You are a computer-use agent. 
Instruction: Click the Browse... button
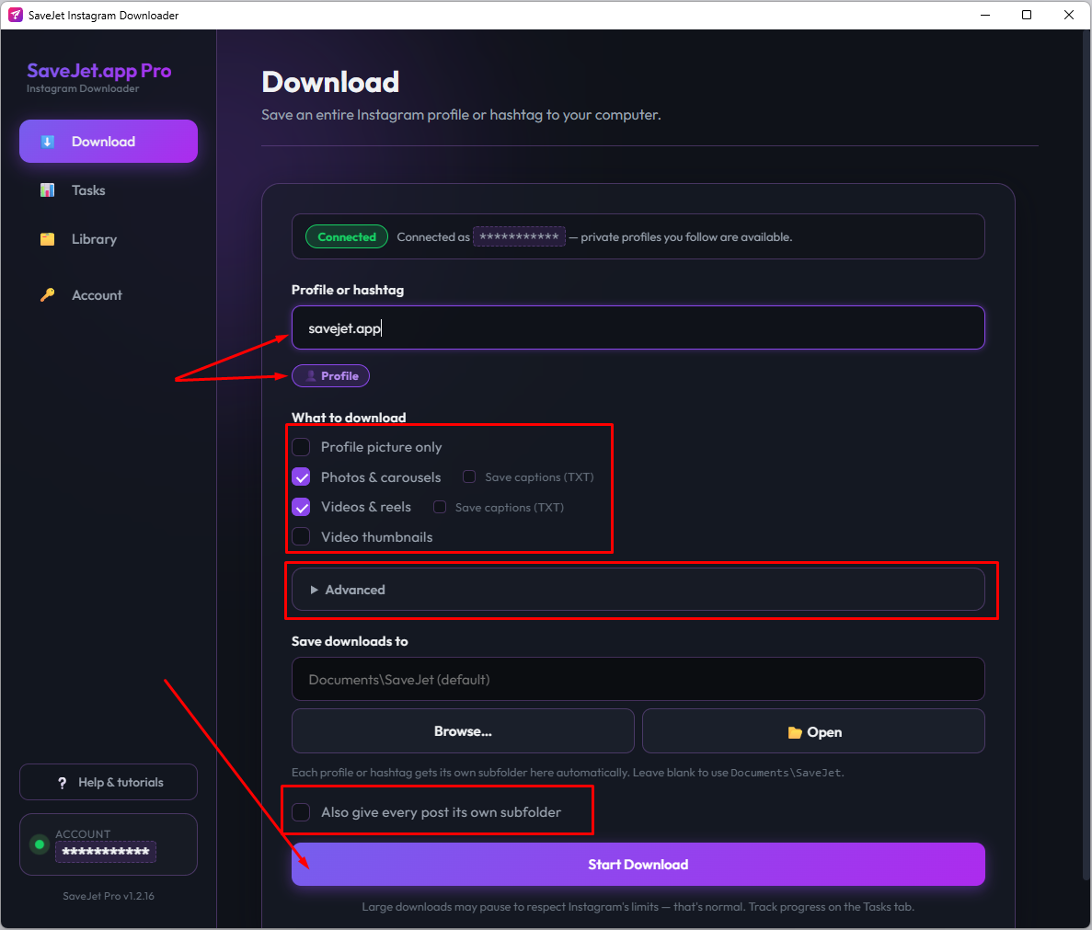tap(463, 731)
